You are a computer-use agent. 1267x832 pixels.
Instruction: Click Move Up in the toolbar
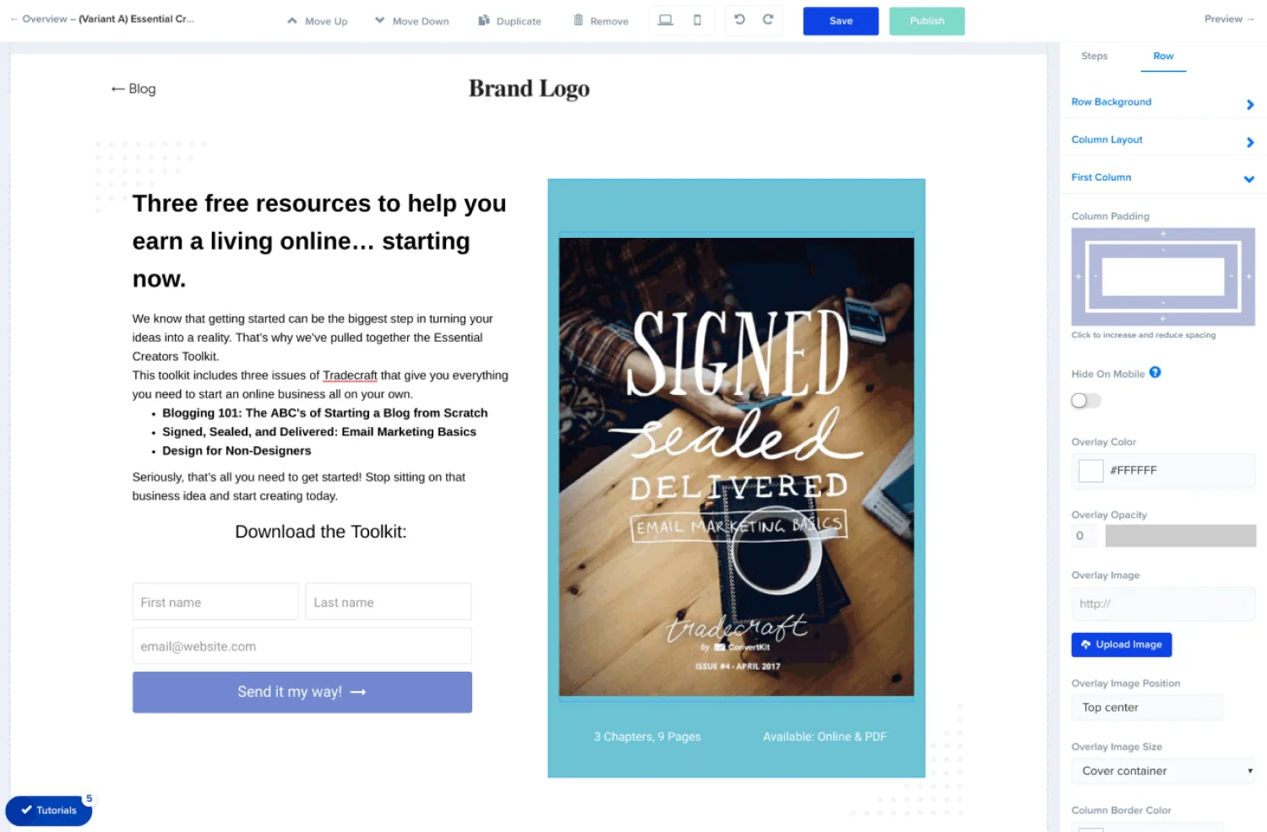point(318,21)
